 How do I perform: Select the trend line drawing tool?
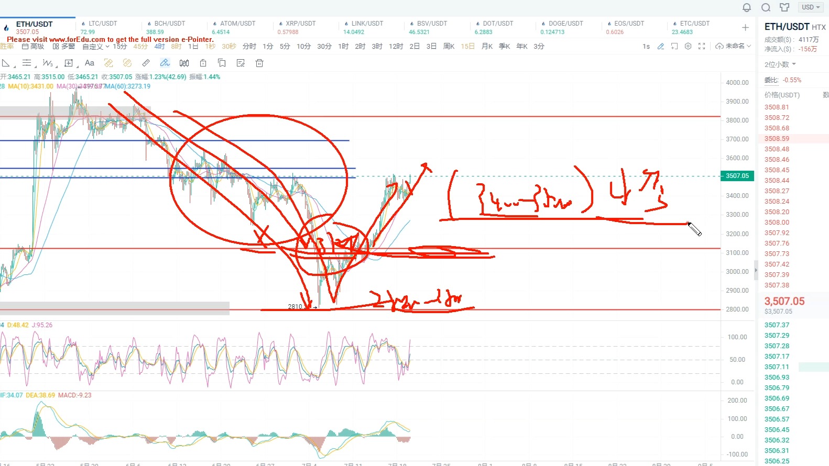point(6,63)
